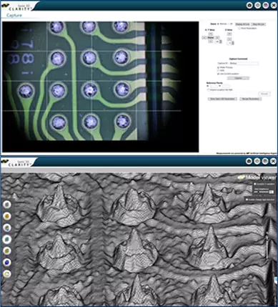The image size is (278, 307).
Task: Select the gray surface view icon in left sidebar
Action: (7, 205)
